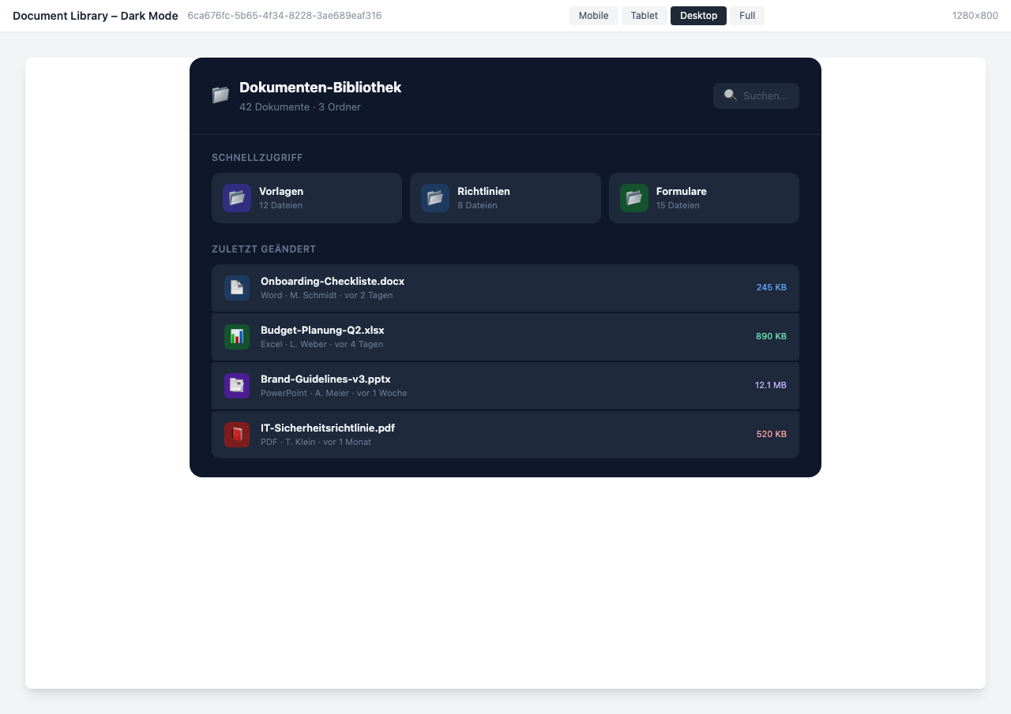Image resolution: width=1011 pixels, height=714 pixels.
Task: Open the Brand-Guidelines-v3.pptx file entry
Action: tap(505, 386)
